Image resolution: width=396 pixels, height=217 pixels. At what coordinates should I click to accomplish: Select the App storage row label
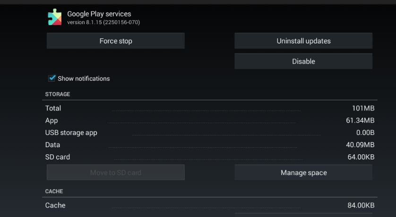pos(51,120)
